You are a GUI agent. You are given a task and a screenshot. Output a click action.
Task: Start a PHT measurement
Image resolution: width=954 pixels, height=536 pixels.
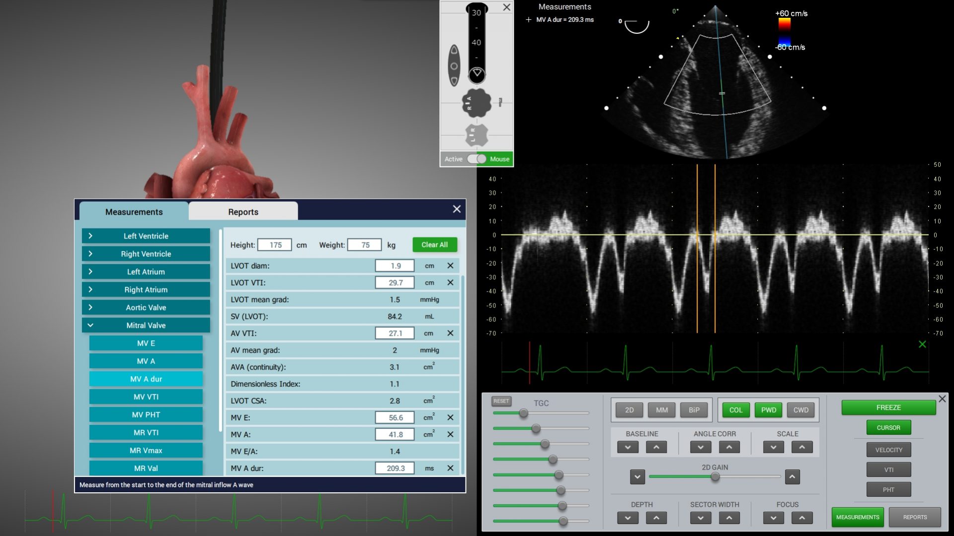888,489
